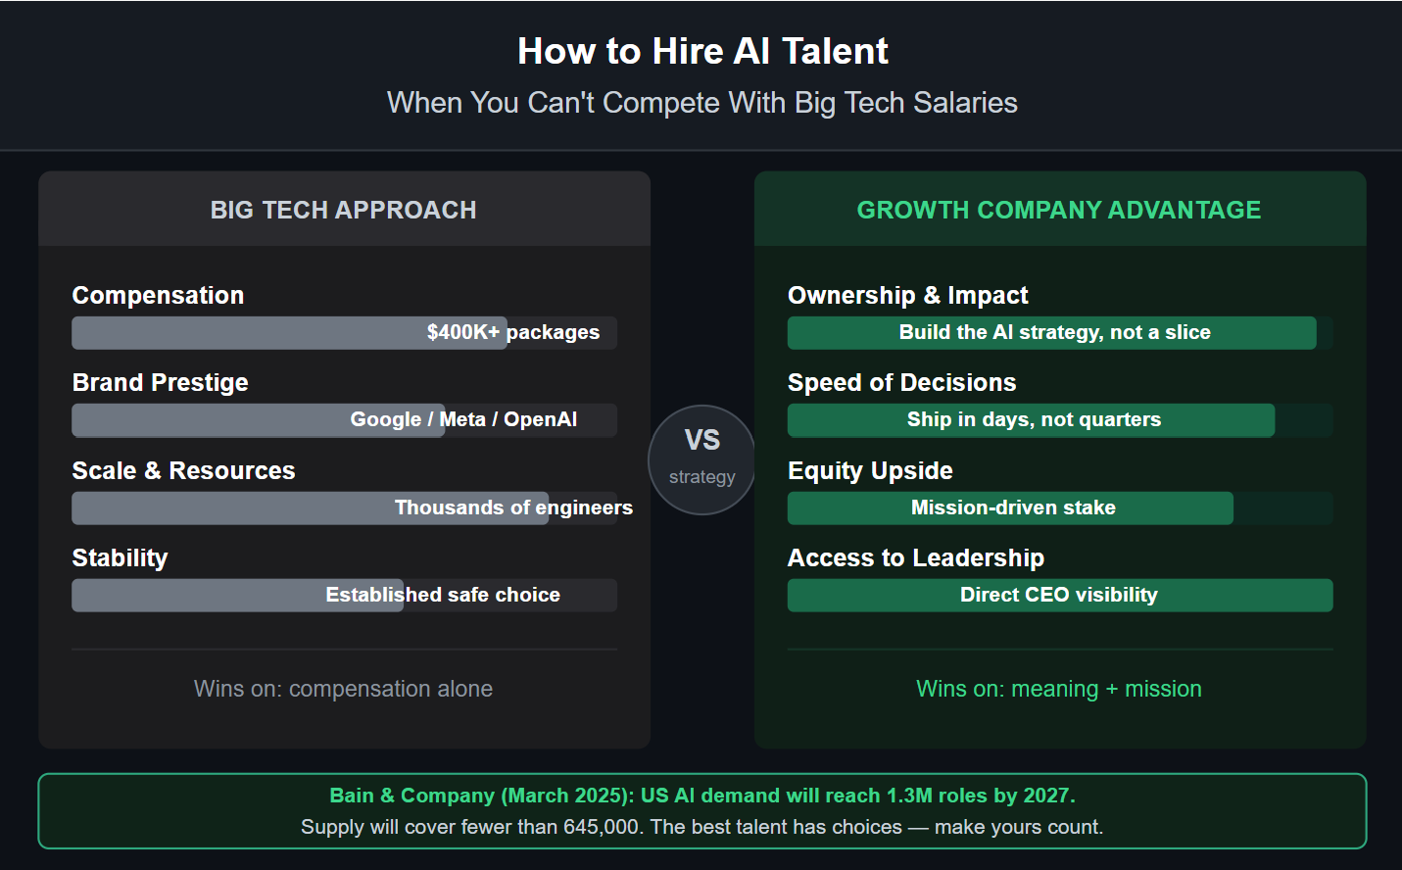Click the Wins on: meaning + mission text
The height and width of the screenshot is (870, 1402).
click(x=1059, y=689)
